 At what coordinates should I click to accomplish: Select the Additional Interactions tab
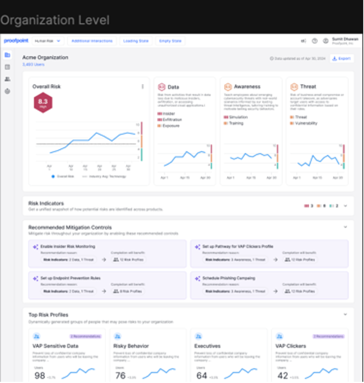(92, 41)
